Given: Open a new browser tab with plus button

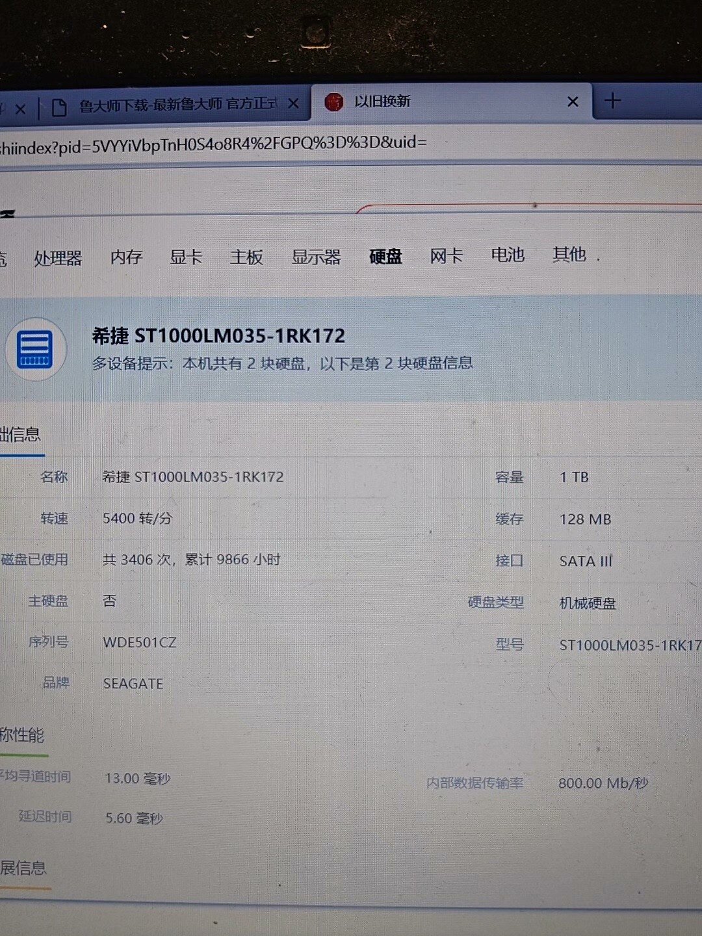Looking at the screenshot, I should point(612,101).
